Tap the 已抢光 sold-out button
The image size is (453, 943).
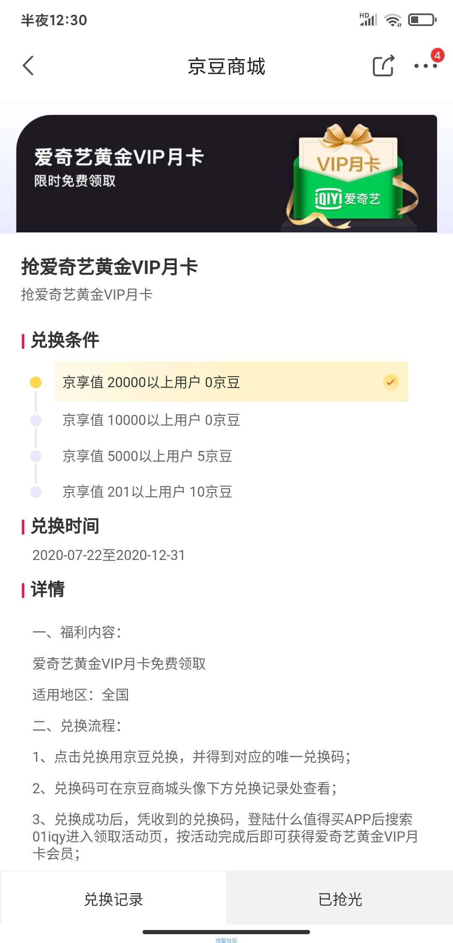pyautogui.click(x=340, y=899)
